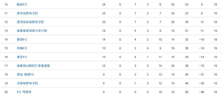Open the 화성FC team link
Screen dimensions: 223x96
22,4
